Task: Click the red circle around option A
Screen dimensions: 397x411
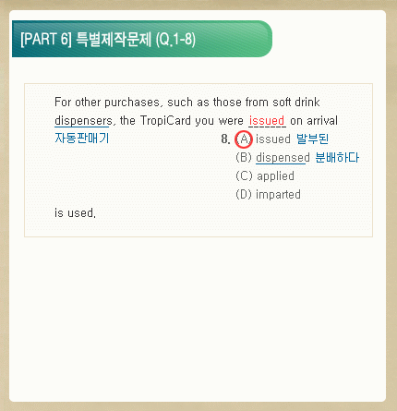Action: coord(244,139)
